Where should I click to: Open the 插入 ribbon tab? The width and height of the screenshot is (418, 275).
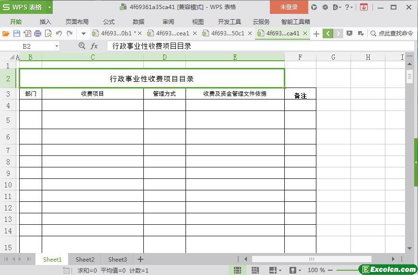pos(46,22)
